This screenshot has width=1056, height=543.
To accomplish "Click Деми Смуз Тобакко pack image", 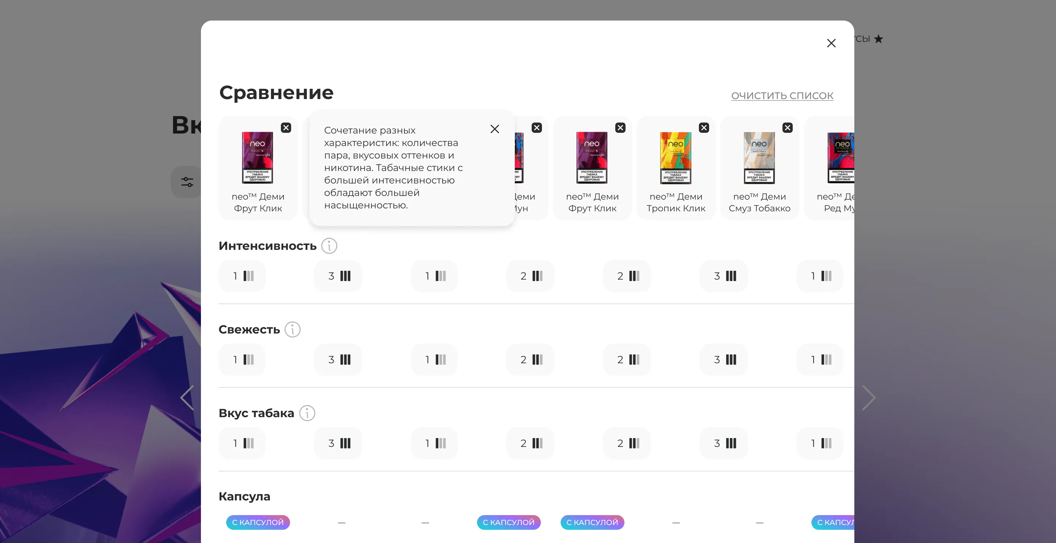I will pyautogui.click(x=759, y=158).
